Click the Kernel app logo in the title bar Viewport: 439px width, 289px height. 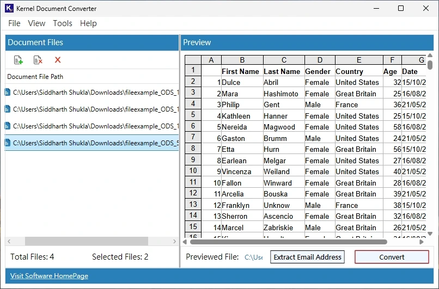click(x=9, y=8)
